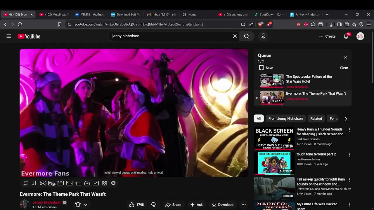The height and width of the screenshot is (210, 374).
Task: Close the Queue panel
Action: click(345, 57)
